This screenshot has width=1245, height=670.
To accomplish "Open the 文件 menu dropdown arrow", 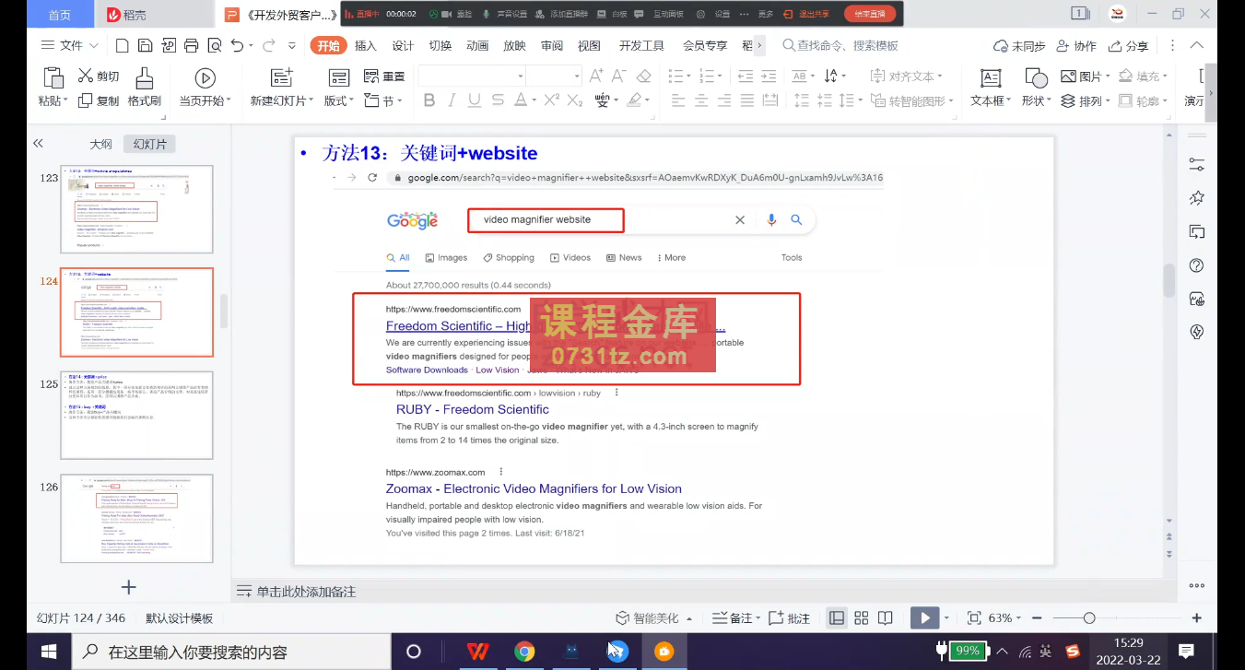I will (94, 46).
